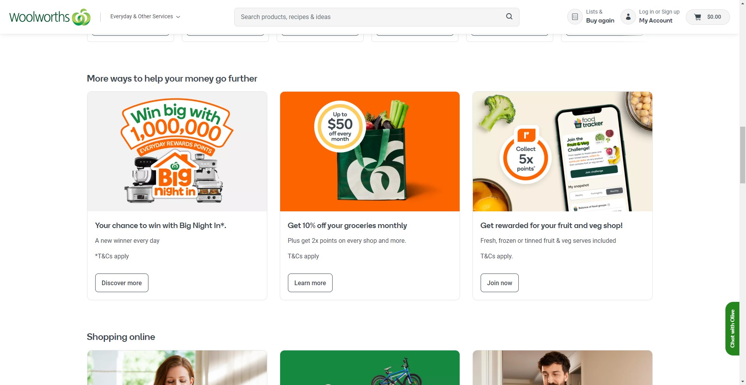Click the search magnifier icon
This screenshot has width=746, height=385.
point(509,17)
